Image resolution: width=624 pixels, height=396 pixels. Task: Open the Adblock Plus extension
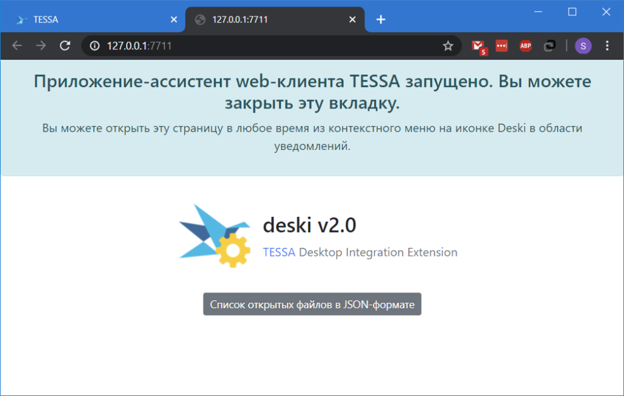525,46
